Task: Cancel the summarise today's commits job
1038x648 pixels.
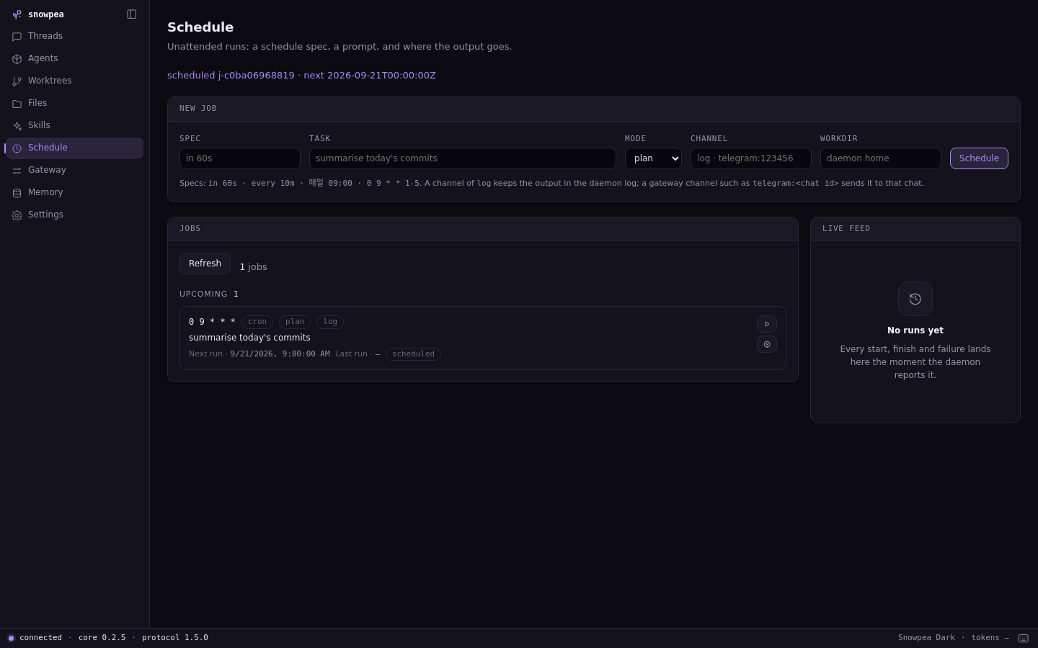Action: tap(767, 344)
